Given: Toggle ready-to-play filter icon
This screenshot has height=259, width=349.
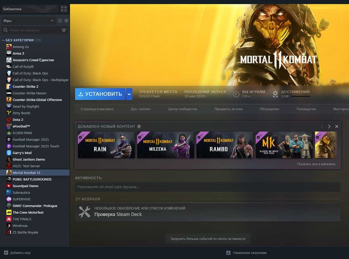Looking at the screenshot, I should 66,21.
